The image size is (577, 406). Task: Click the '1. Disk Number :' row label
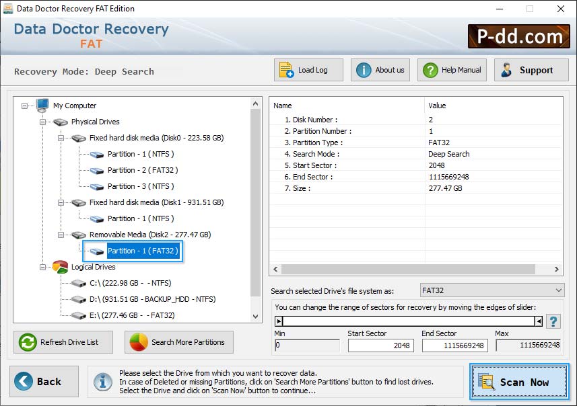311,120
